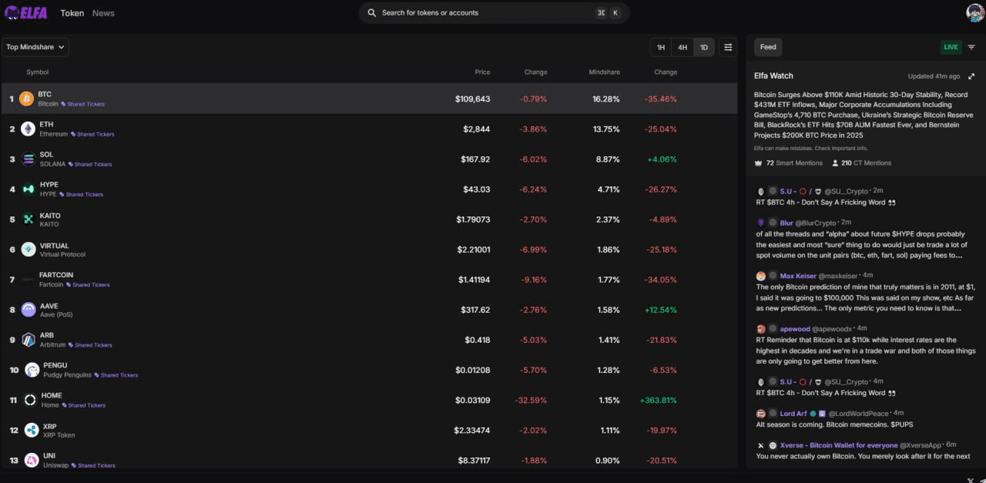Viewport: 986px width, 483px height.
Task: Open ETH Shared Tickers link
Action: tap(92, 134)
